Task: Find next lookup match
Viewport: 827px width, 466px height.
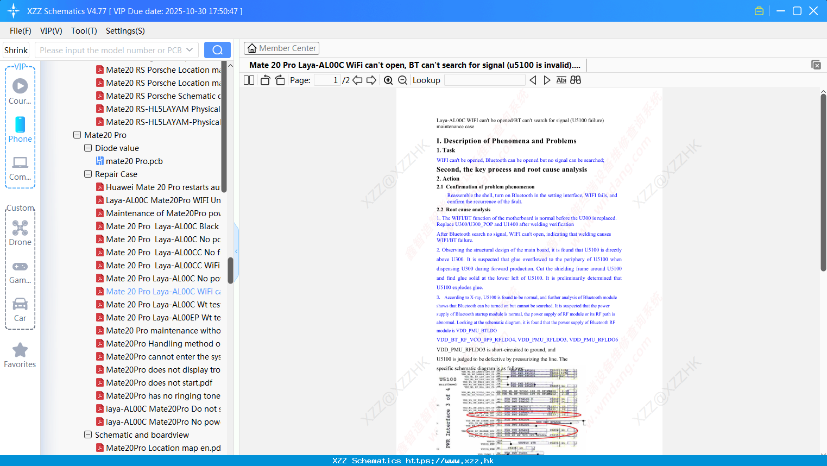Action: [547, 80]
